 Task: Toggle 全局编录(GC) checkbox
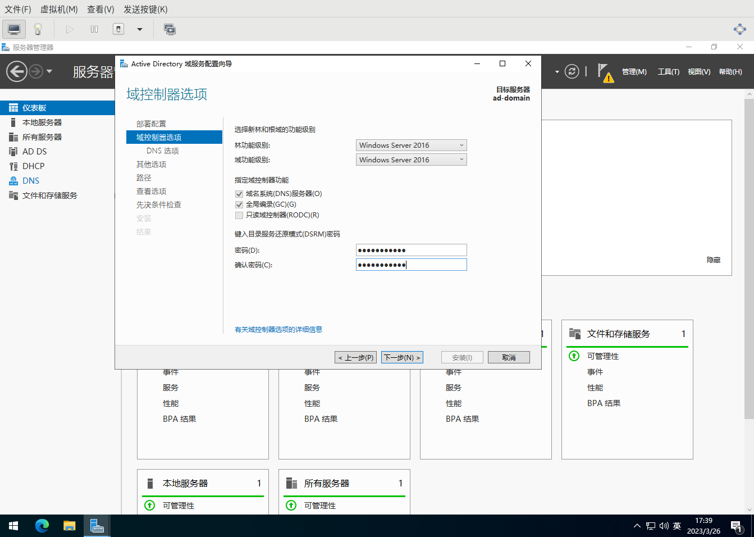click(239, 204)
